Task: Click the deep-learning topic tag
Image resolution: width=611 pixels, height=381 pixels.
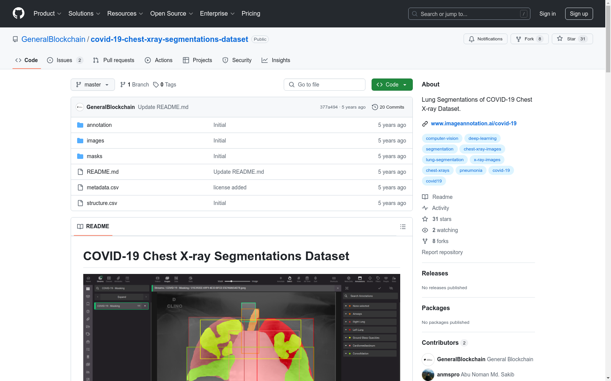Action: [x=482, y=138]
